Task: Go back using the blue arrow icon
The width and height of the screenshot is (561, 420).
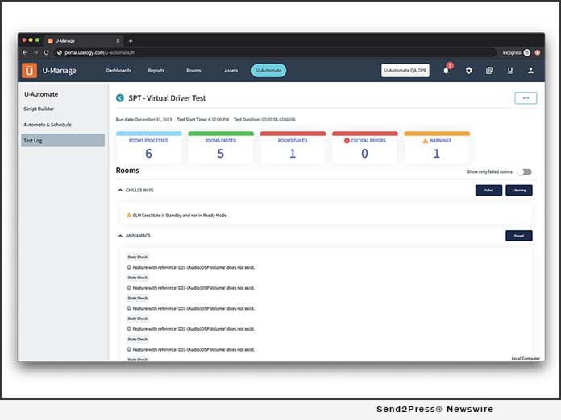Action: [120, 98]
